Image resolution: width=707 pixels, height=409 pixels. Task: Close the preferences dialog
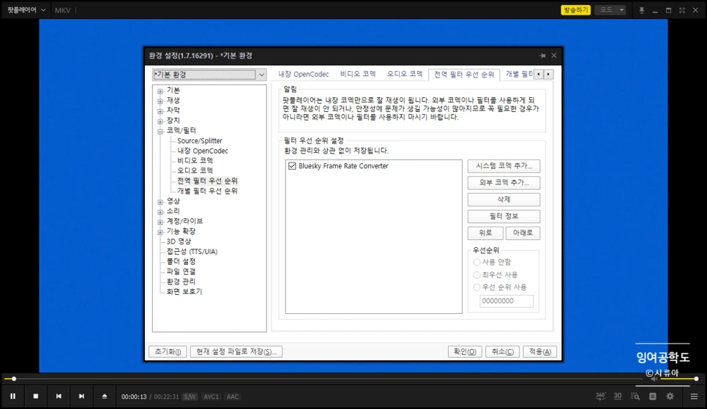click(554, 56)
